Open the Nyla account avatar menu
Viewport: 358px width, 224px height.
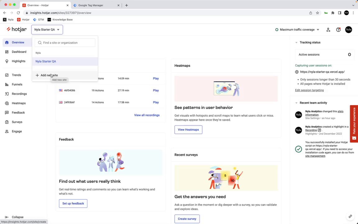(348, 30)
